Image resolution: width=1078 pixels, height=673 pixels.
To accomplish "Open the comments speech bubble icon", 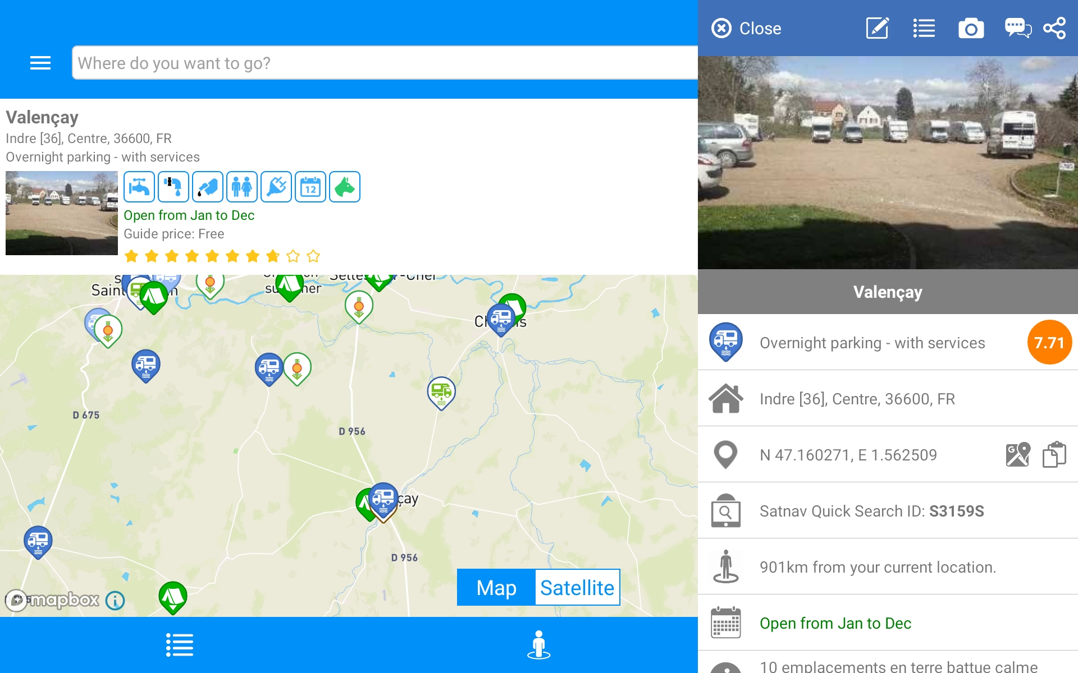I will (1018, 28).
